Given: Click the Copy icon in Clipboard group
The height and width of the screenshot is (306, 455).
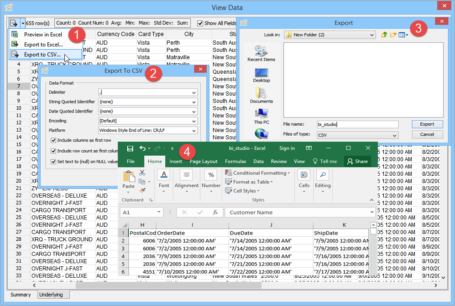Looking at the screenshot, I should click(x=142, y=182).
